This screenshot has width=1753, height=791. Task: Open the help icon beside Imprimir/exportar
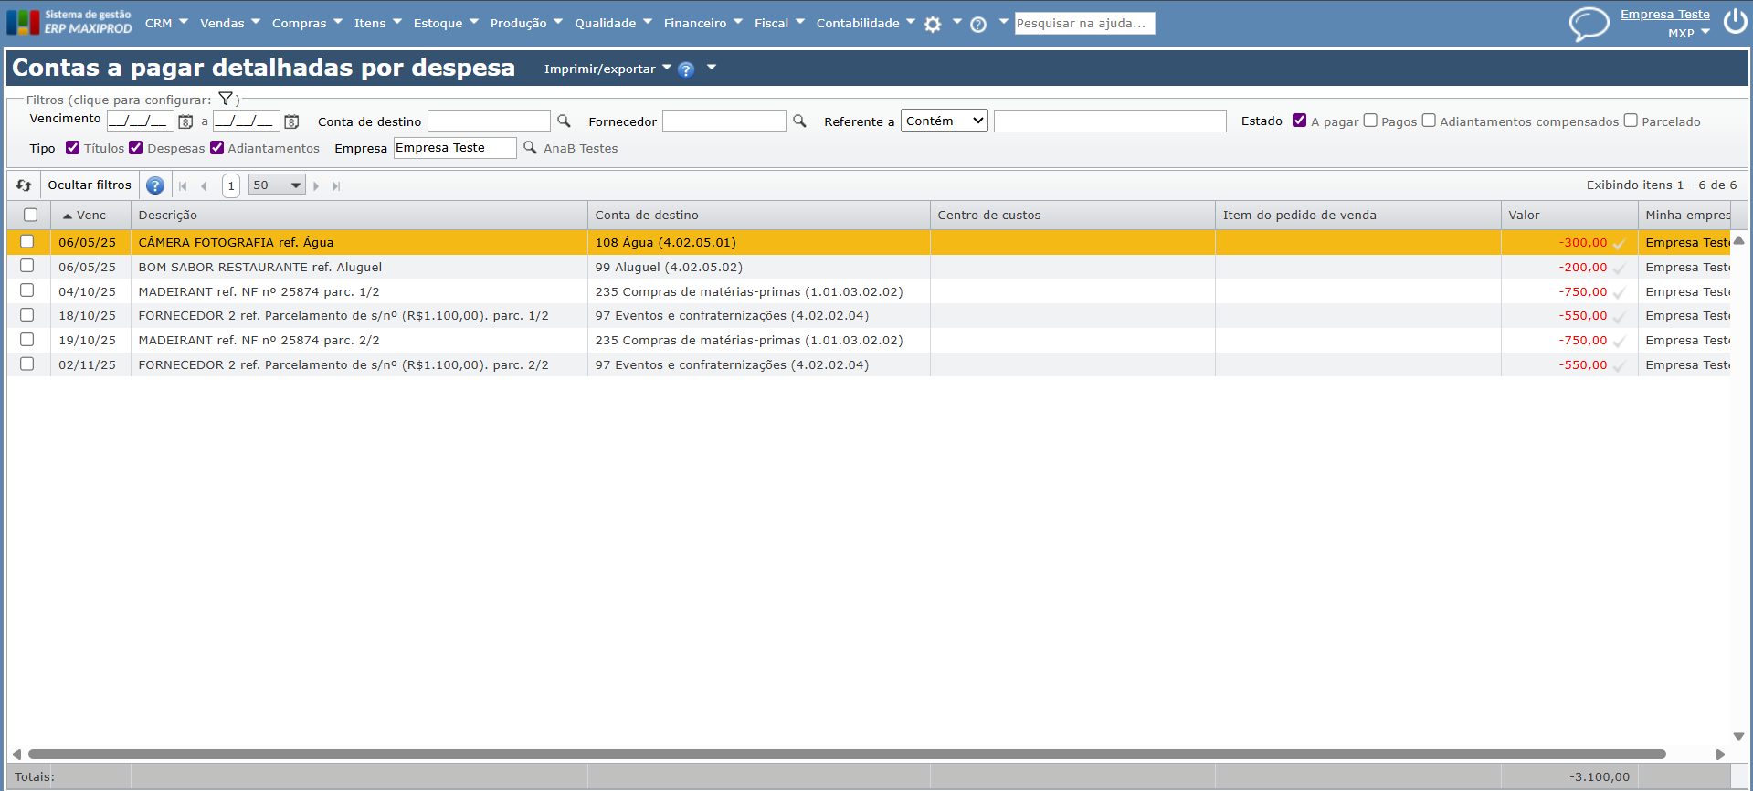[686, 69]
